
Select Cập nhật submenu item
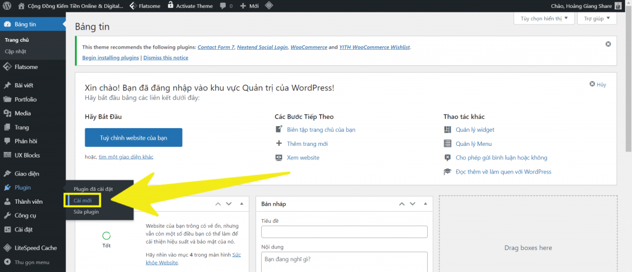point(15,52)
